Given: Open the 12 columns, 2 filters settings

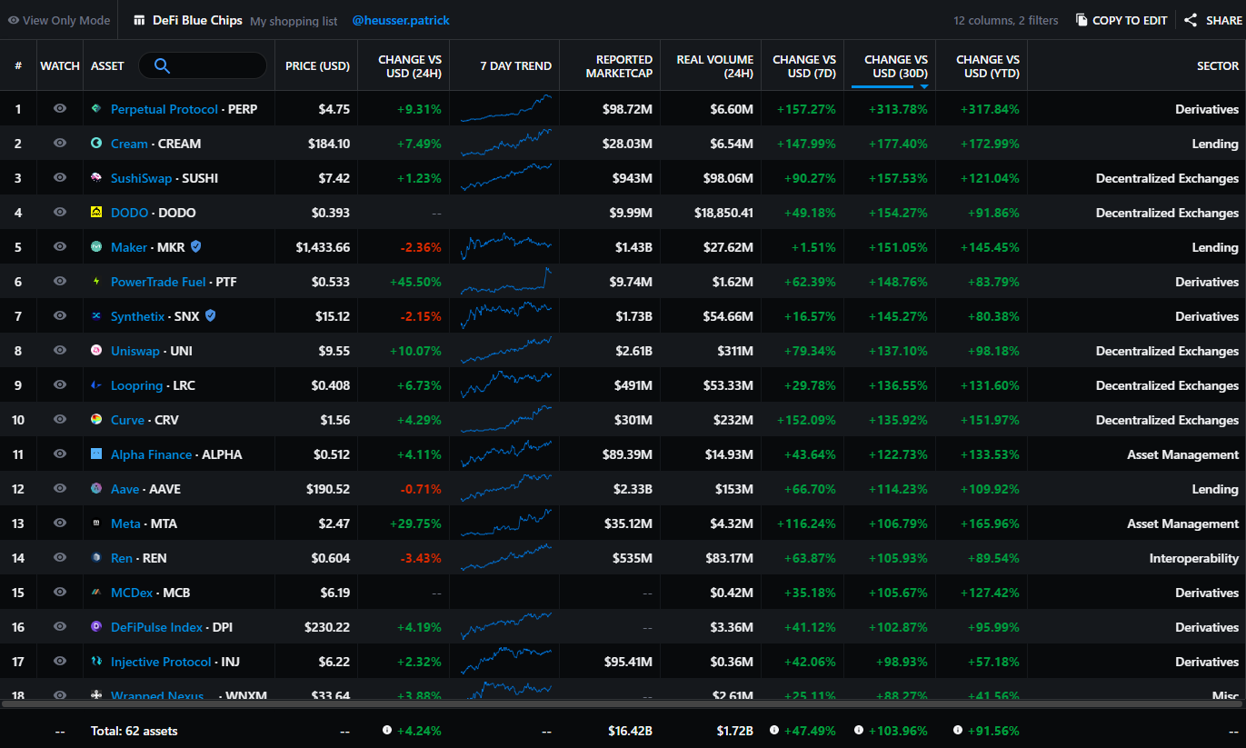Looking at the screenshot, I should (1005, 20).
